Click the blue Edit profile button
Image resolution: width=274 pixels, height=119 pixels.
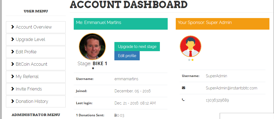pyautogui.click(x=127, y=56)
